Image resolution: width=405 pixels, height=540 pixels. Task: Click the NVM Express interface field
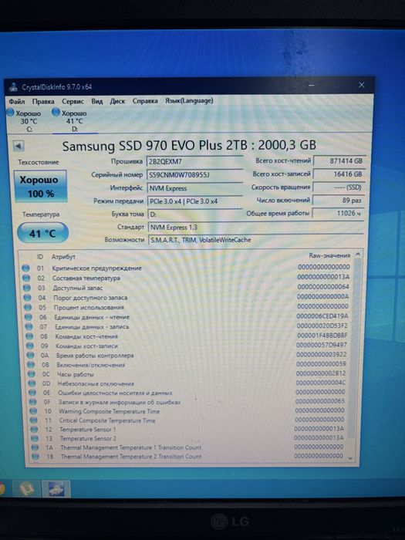pyautogui.click(x=195, y=188)
